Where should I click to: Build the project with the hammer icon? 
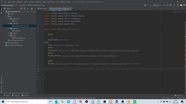click(x=150, y=5)
